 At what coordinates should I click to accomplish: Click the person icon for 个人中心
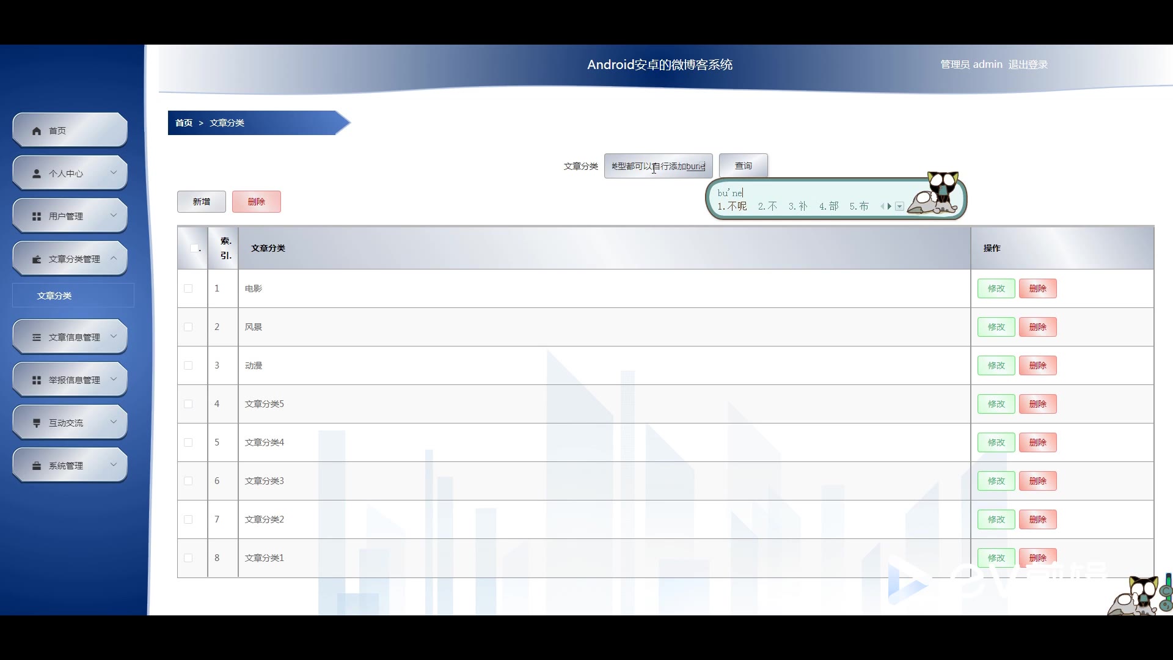pos(37,174)
